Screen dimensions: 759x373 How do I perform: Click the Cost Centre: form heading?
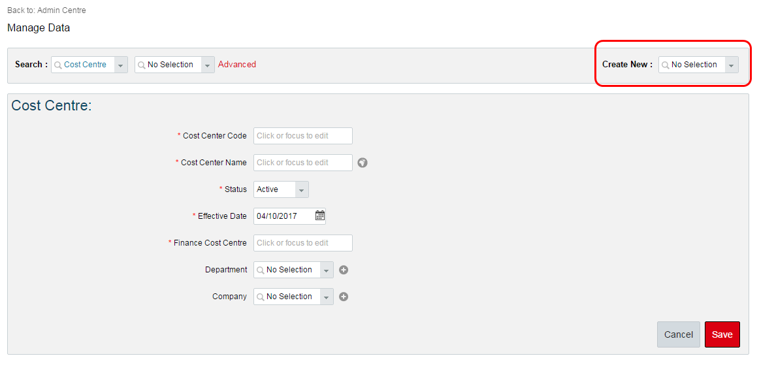(52, 105)
